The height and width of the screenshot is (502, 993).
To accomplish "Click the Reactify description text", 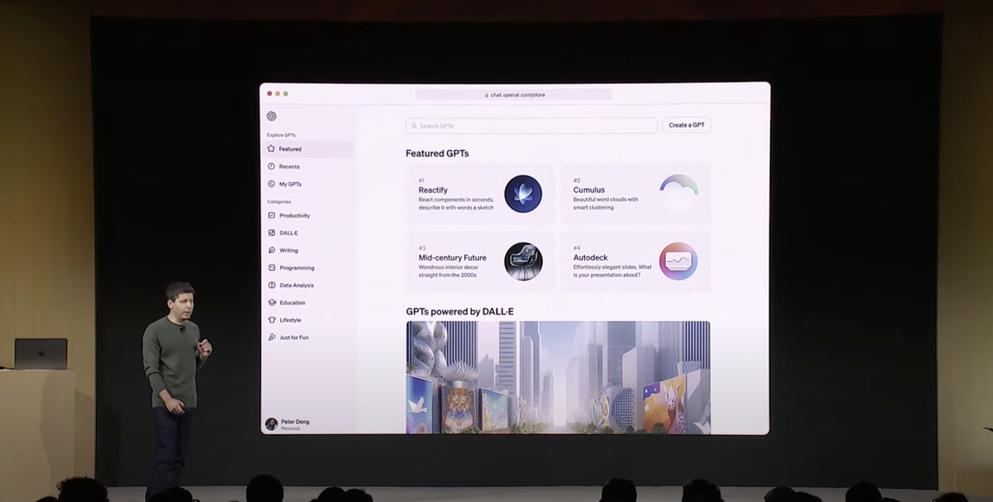I will click(x=456, y=203).
